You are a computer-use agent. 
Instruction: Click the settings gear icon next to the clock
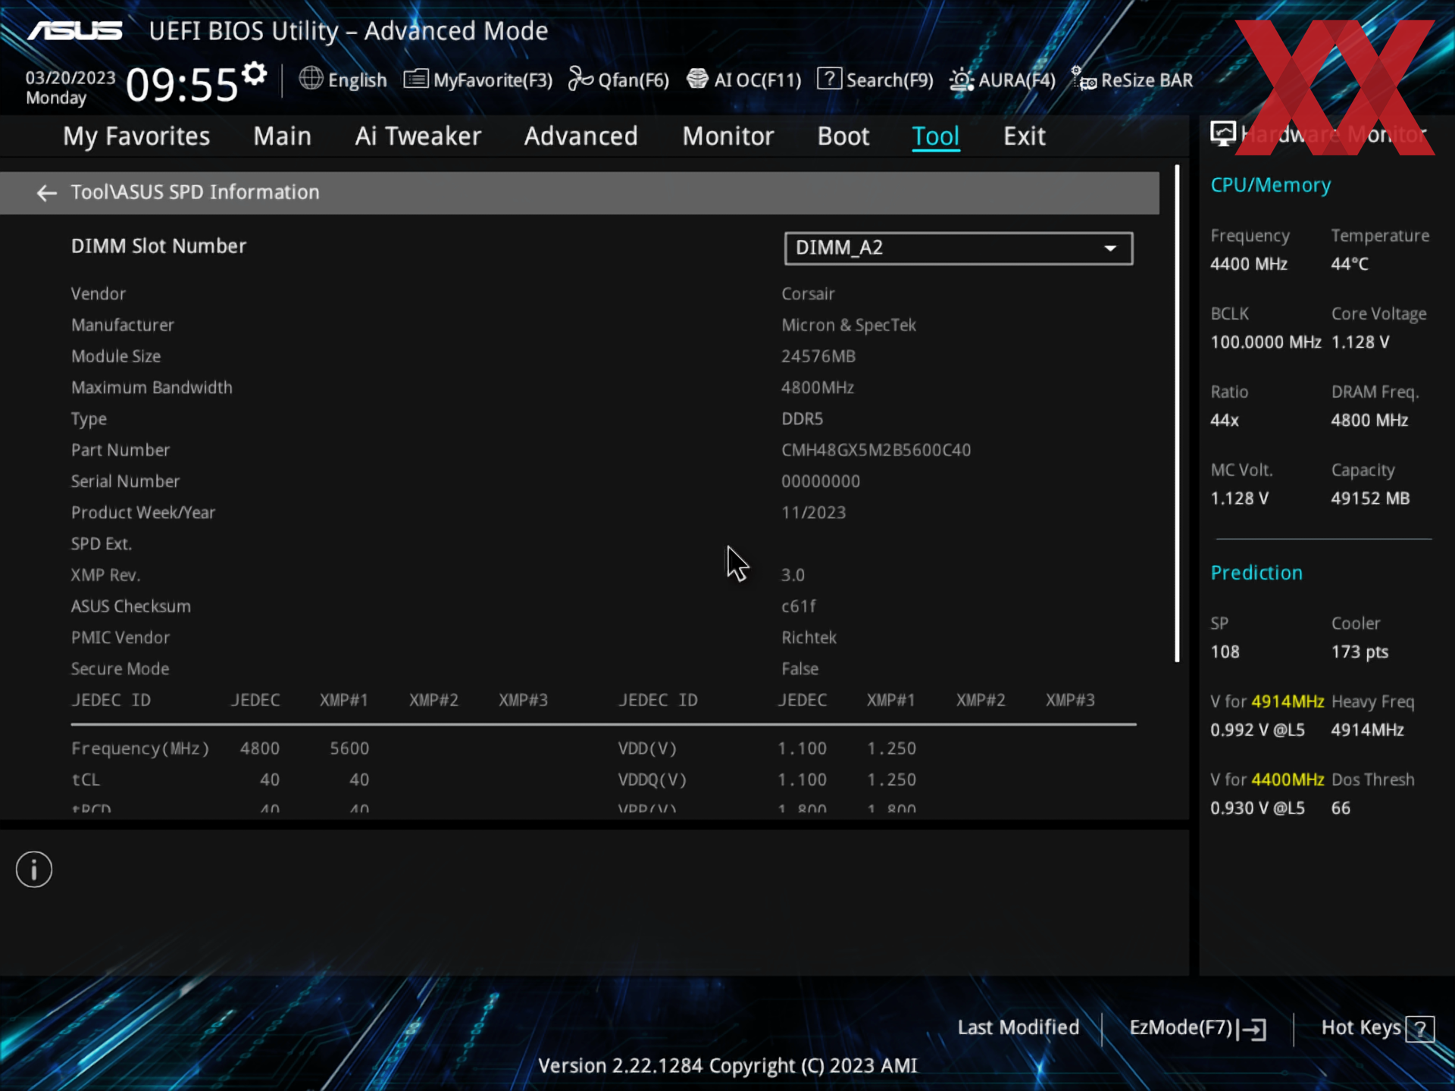click(255, 73)
